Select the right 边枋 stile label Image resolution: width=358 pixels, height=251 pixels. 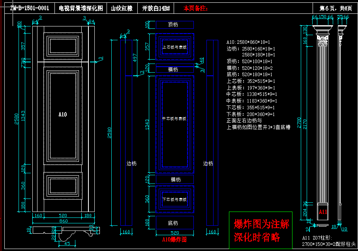click(x=208, y=163)
